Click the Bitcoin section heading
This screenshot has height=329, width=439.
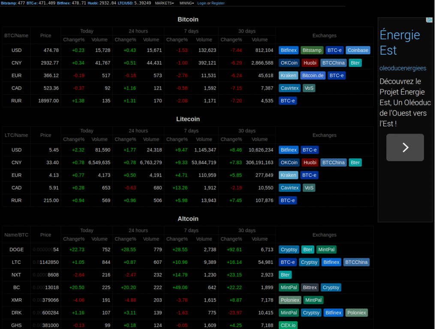tap(188, 19)
